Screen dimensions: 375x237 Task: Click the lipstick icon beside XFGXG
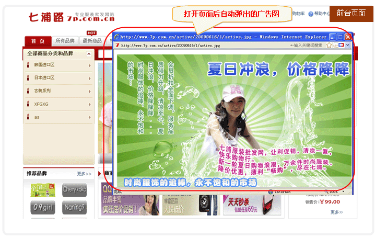click(x=28, y=104)
